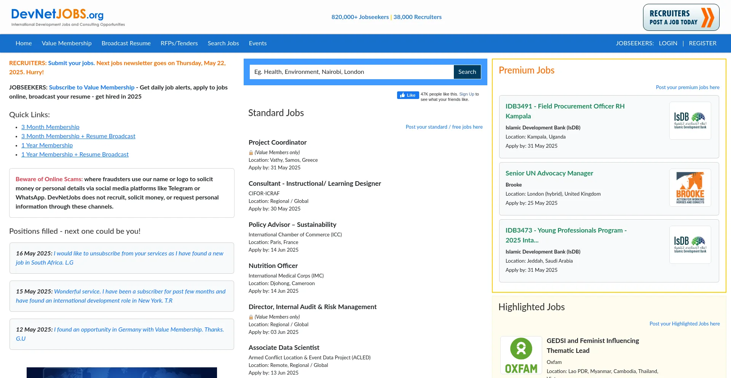Click the Recruiters Post a Job Today banner

[x=681, y=18]
